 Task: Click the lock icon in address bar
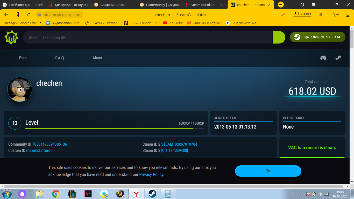click(x=39, y=15)
